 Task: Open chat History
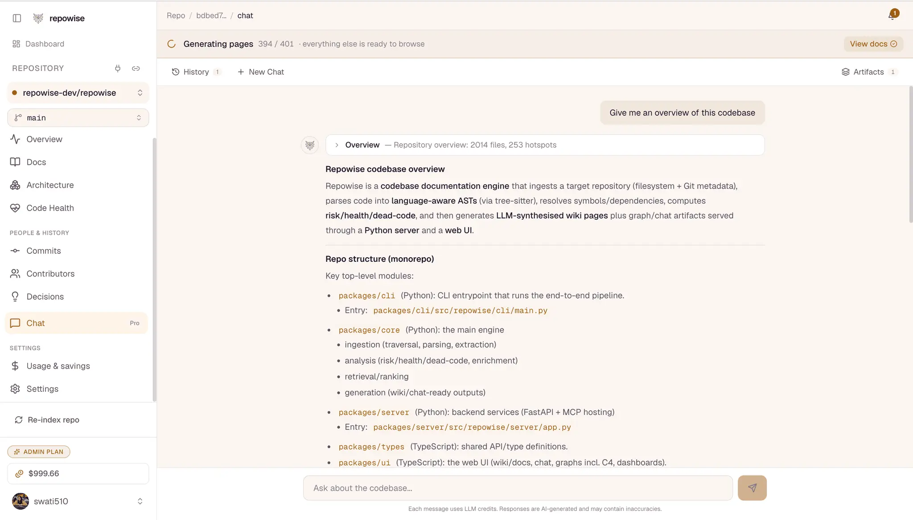tap(196, 72)
